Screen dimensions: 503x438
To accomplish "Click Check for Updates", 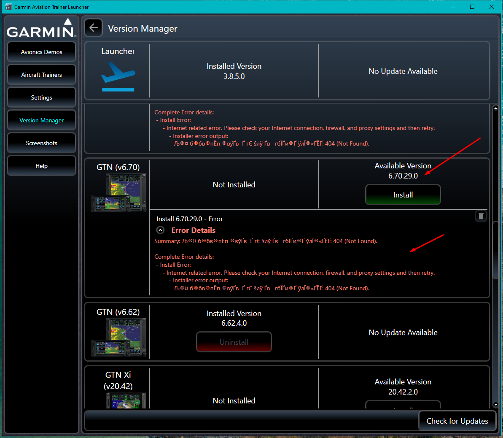I will [457, 421].
